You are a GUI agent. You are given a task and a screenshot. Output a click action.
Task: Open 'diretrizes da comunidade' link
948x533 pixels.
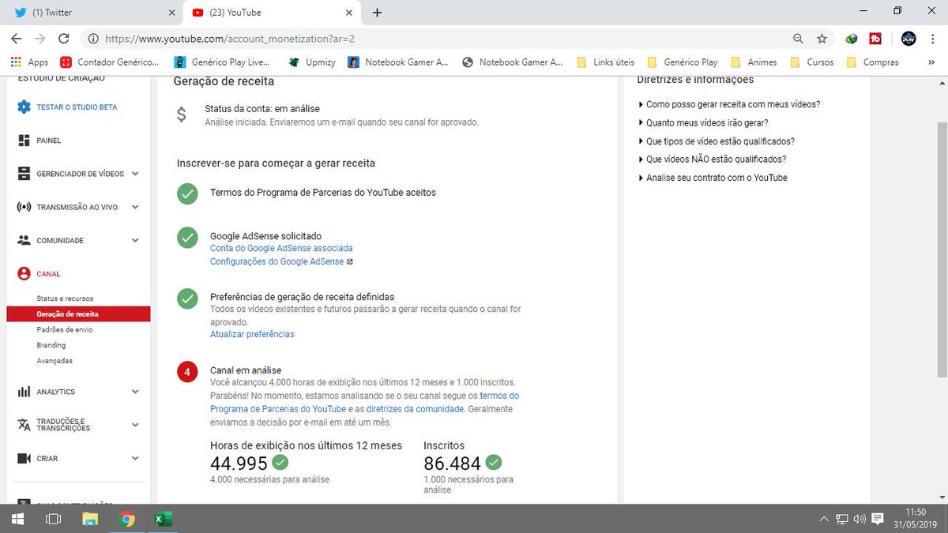[416, 409]
